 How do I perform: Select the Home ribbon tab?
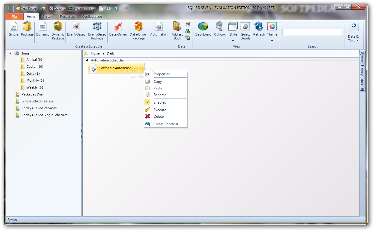(31, 17)
